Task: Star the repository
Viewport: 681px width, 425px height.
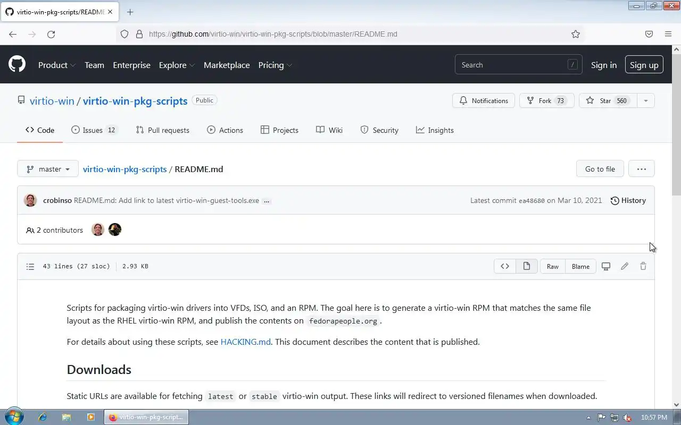Action: pyautogui.click(x=608, y=100)
